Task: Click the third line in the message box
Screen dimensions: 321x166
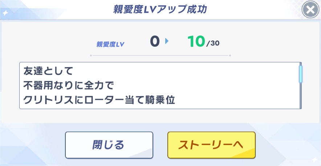Action: [99, 100]
